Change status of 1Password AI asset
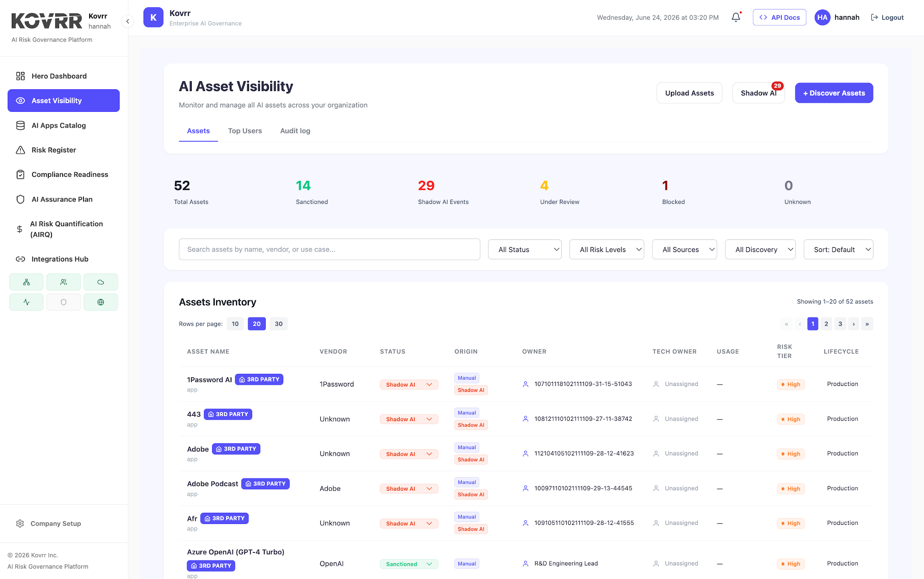Screen dimensions: 924x579 [409, 385]
